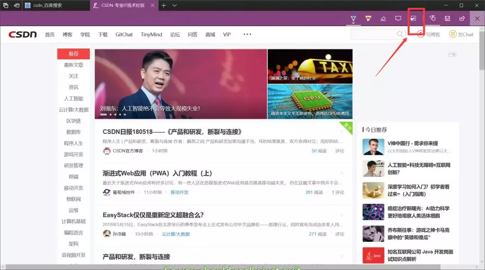The width and height of the screenshot is (485, 270).
Task: Add a typed note with comment tool
Action: pos(398,18)
